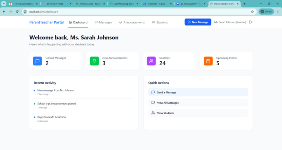Open the Chrome three-dot menu

(278, 12)
